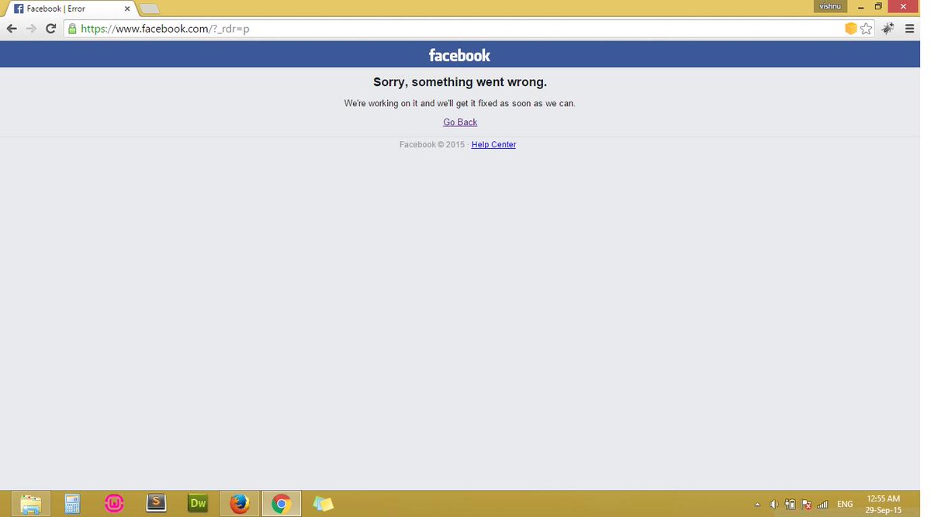Click the Chrome taskbar icon
Screen dimensions: 931x517
tap(282, 504)
